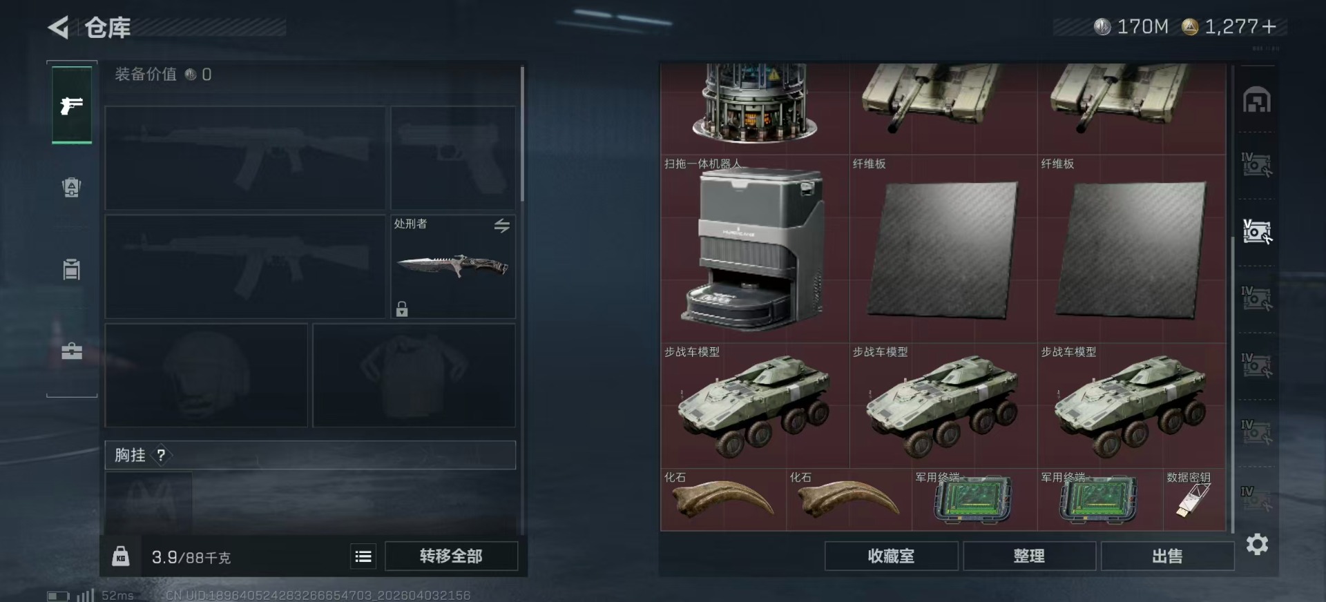Open the 收藏室 tab
Image resolution: width=1326 pixels, height=602 pixels.
pos(891,556)
